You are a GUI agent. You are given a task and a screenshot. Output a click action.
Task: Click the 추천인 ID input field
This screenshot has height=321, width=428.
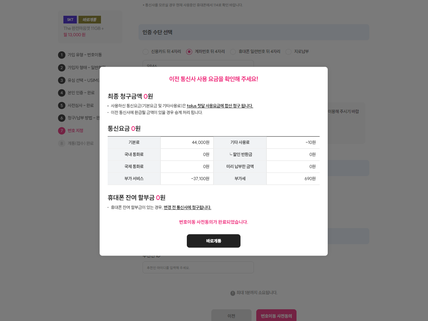click(198, 267)
